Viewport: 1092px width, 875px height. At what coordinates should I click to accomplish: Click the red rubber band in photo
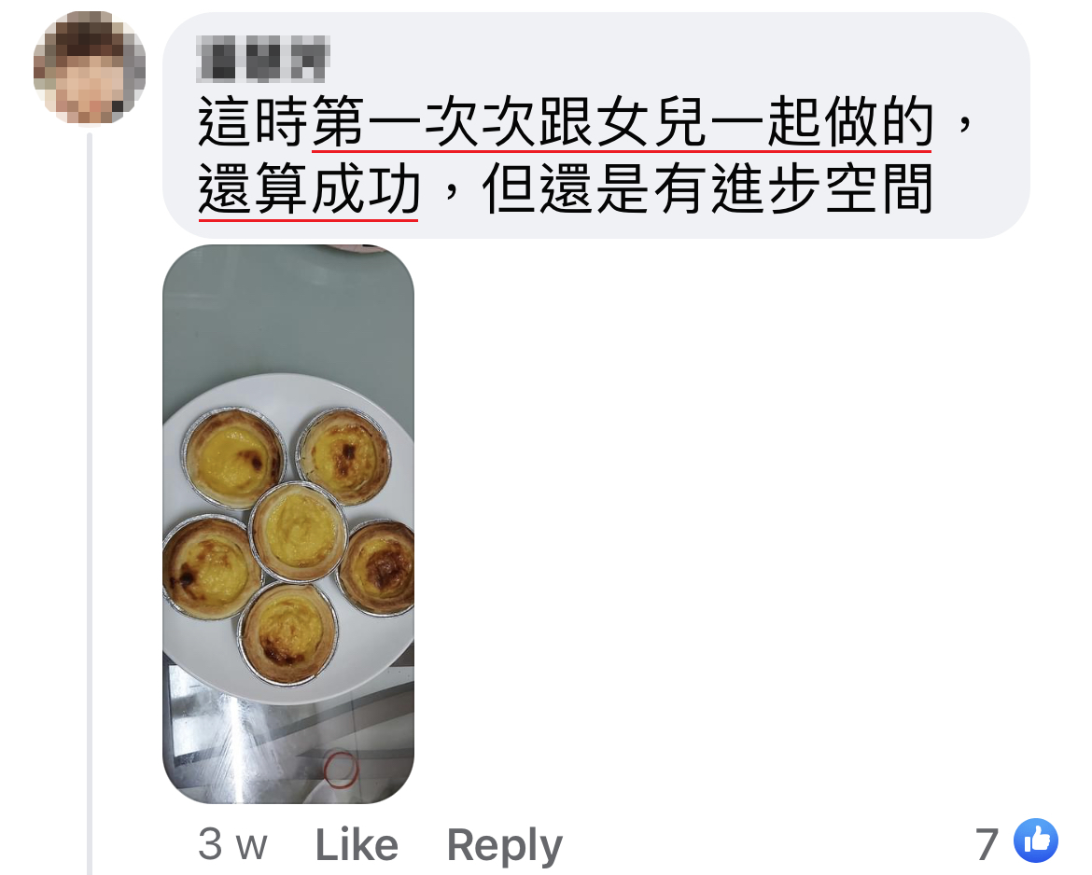[342, 769]
